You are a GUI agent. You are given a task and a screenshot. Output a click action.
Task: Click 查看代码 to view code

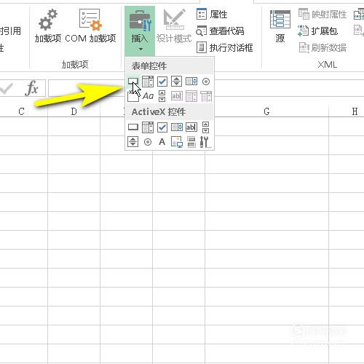coord(220,31)
